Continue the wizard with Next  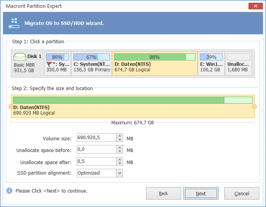tap(201, 193)
